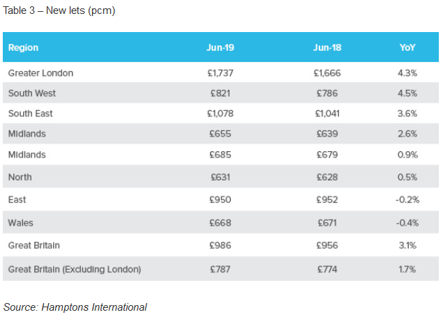
Task: Click the Table 3 – New lets title
Action: pos(59,12)
